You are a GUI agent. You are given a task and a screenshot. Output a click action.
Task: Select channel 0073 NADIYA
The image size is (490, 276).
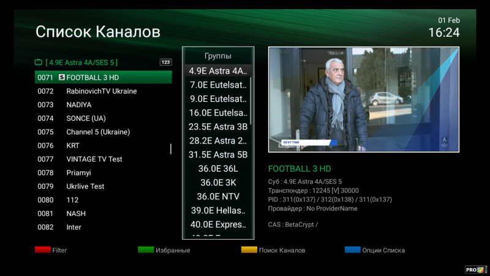click(78, 105)
